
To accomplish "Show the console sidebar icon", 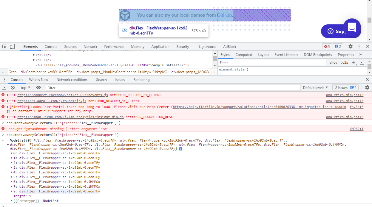I will [4, 87].
